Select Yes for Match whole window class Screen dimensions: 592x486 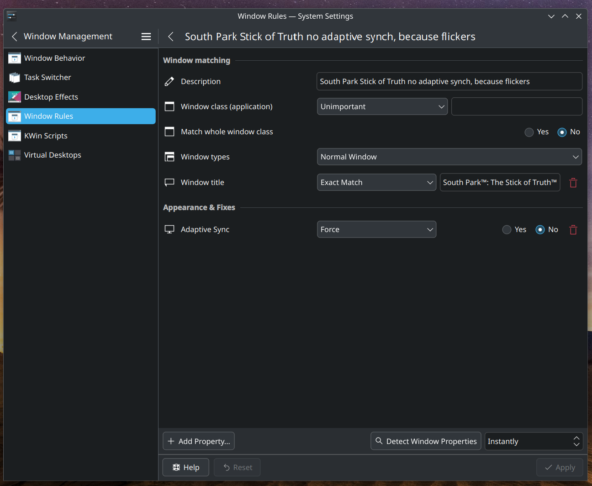tap(529, 132)
